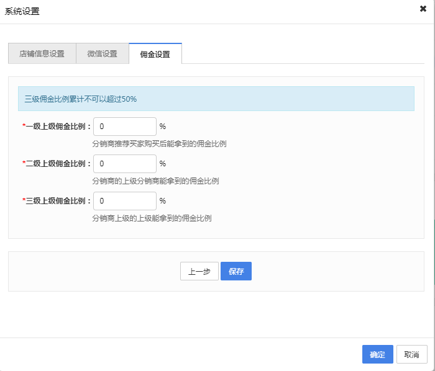Click the hint text 分销商上级的上级能拿到的佣金比例
The image size is (435, 371).
point(152,218)
